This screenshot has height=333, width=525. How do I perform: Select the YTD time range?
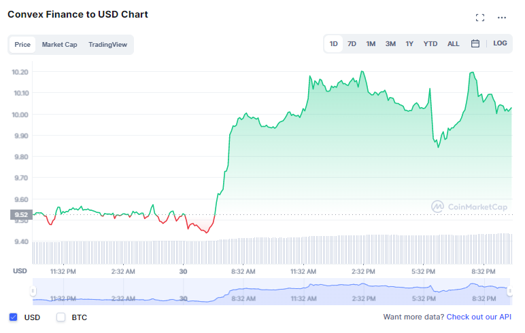[x=430, y=44]
